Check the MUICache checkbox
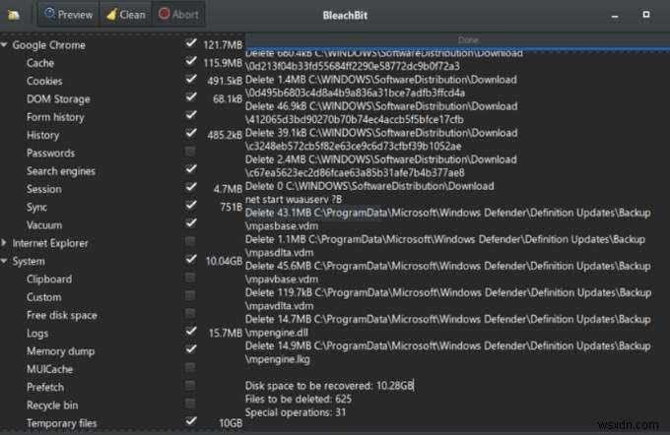670x435 pixels. pos(190,367)
